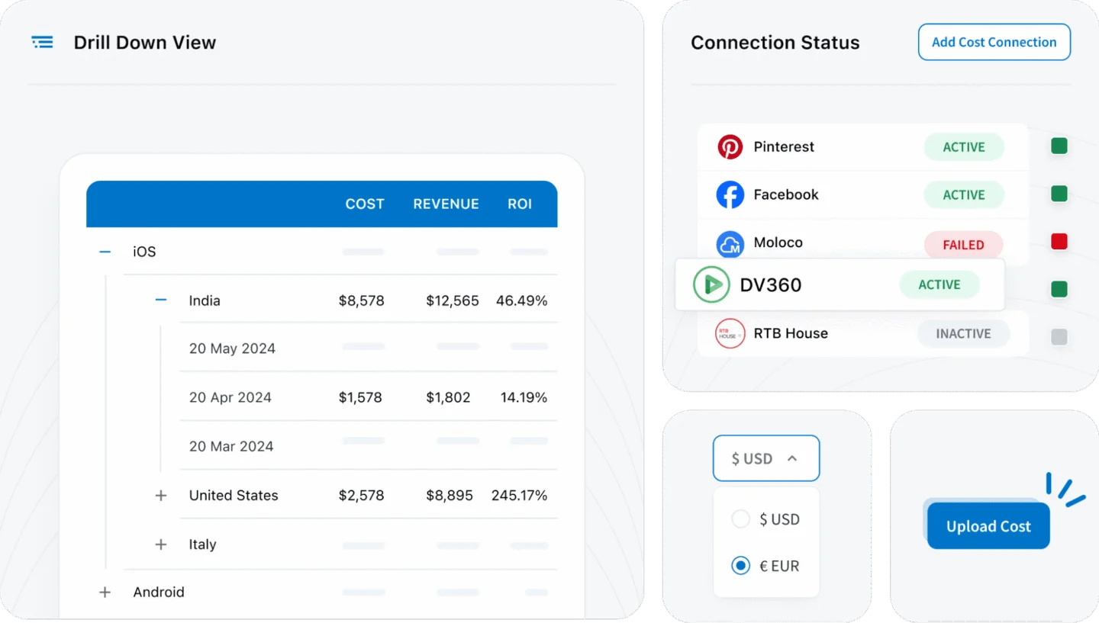Click the RTB House logo icon
Image resolution: width=1099 pixels, height=623 pixels.
click(730, 333)
